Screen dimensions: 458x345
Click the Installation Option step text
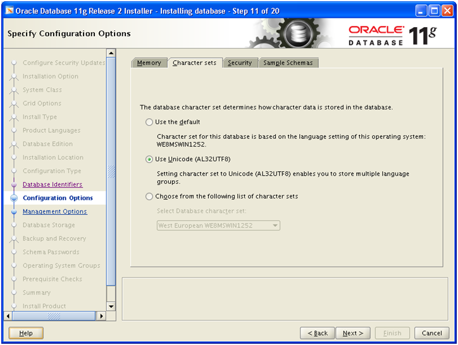51,76
